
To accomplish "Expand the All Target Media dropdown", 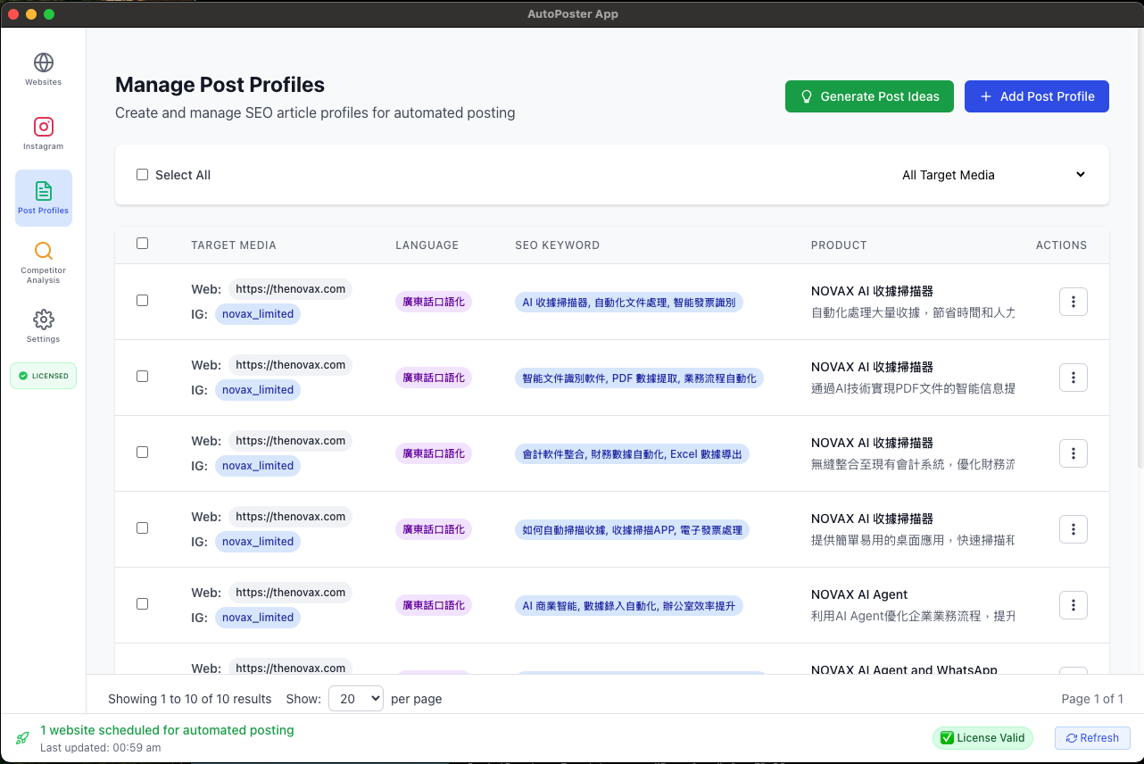I will point(993,175).
